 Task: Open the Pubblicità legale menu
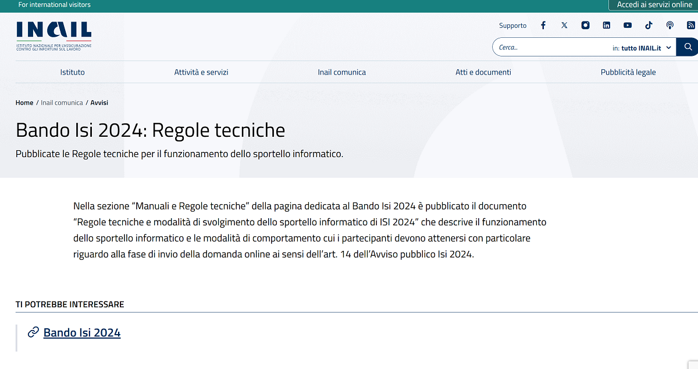pos(628,72)
